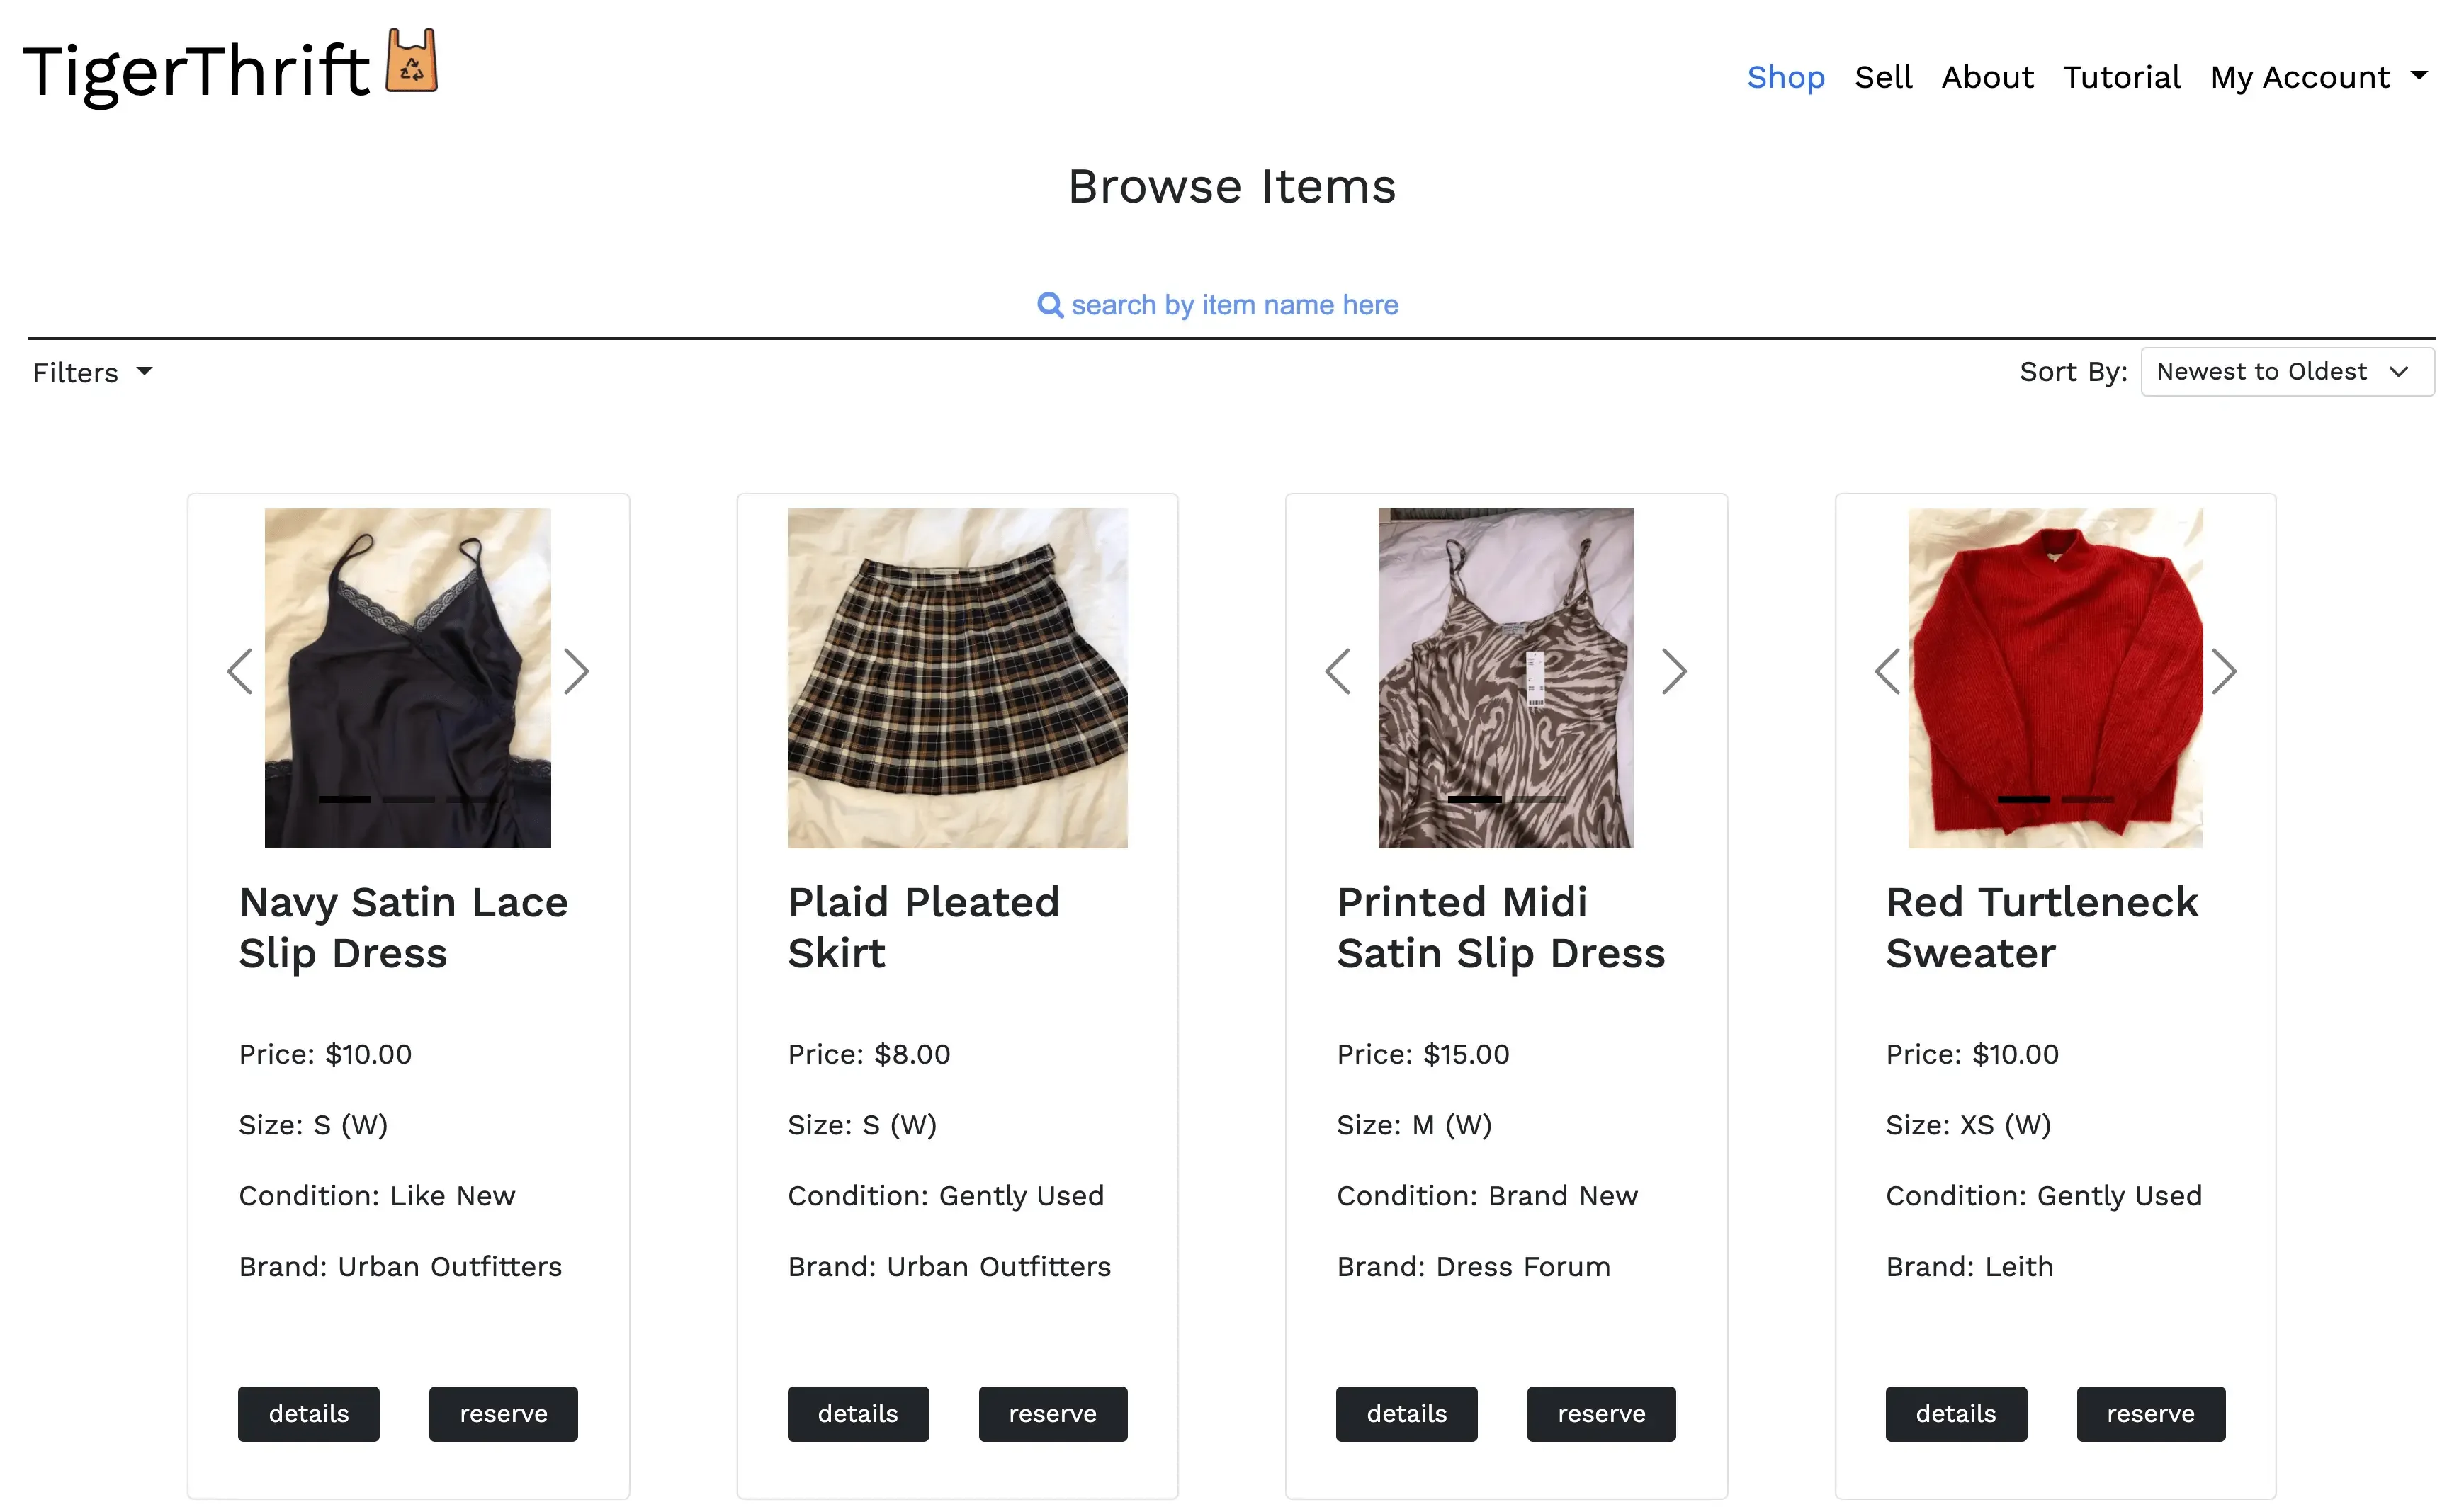Reserve the Navy Satin Lace Slip Dress

click(x=503, y=1414)
